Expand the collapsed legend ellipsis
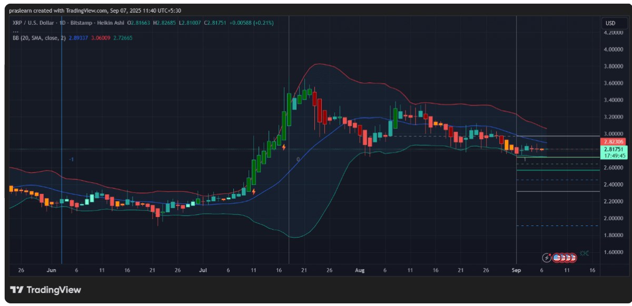 (15, 31)
